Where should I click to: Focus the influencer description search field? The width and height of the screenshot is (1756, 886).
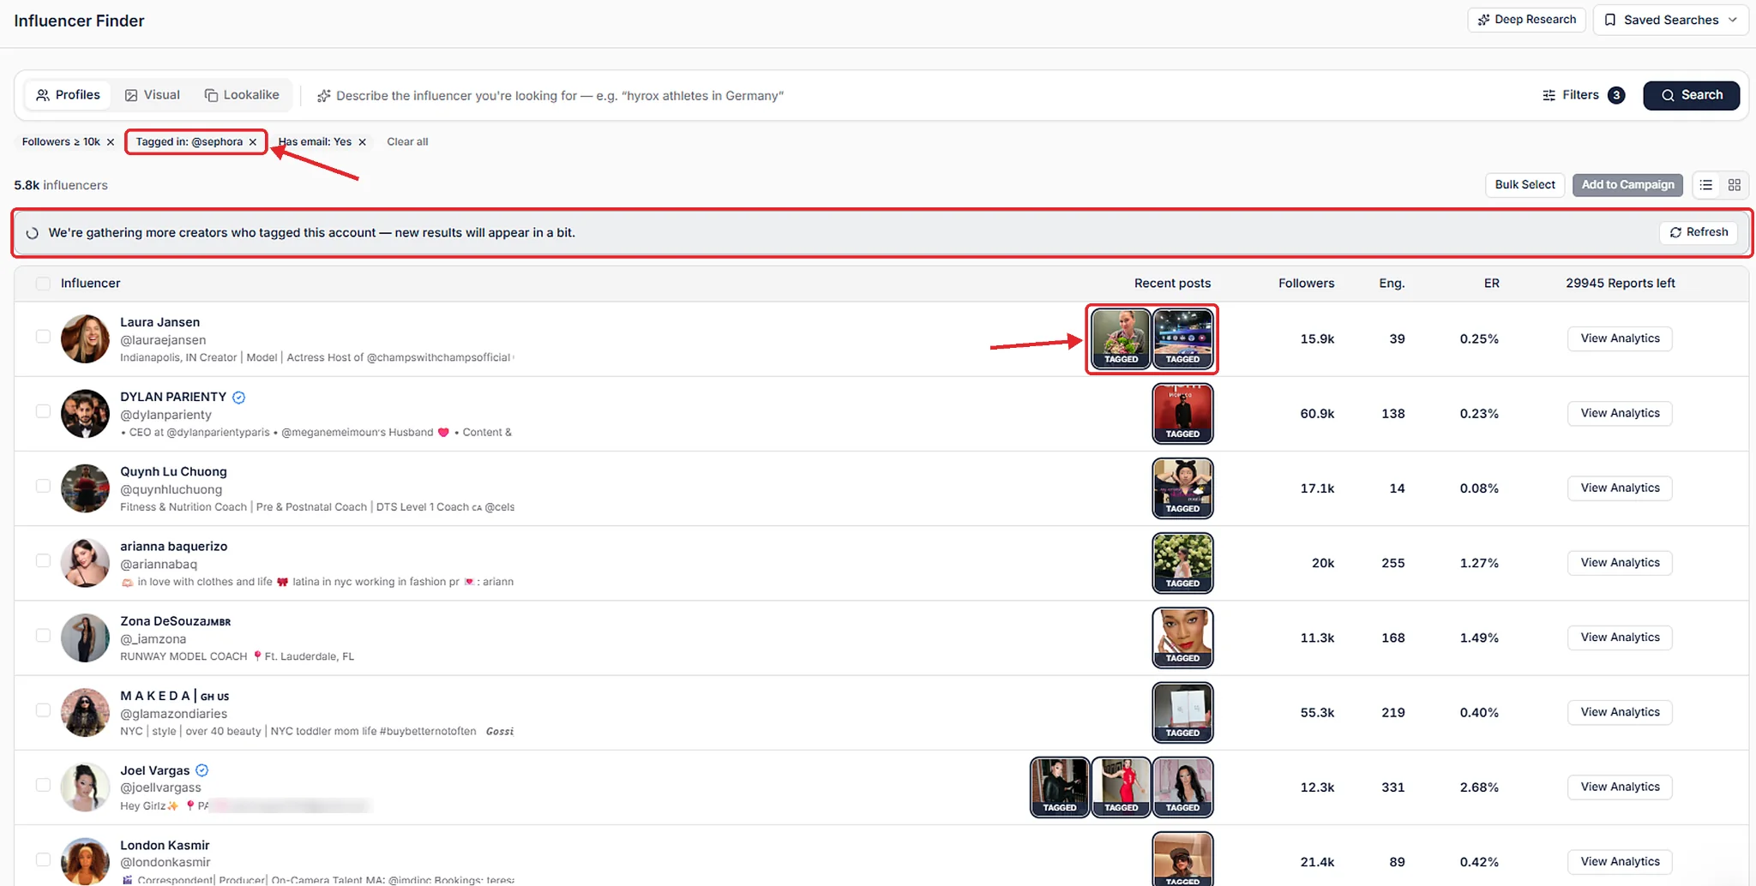coord(917,96)
